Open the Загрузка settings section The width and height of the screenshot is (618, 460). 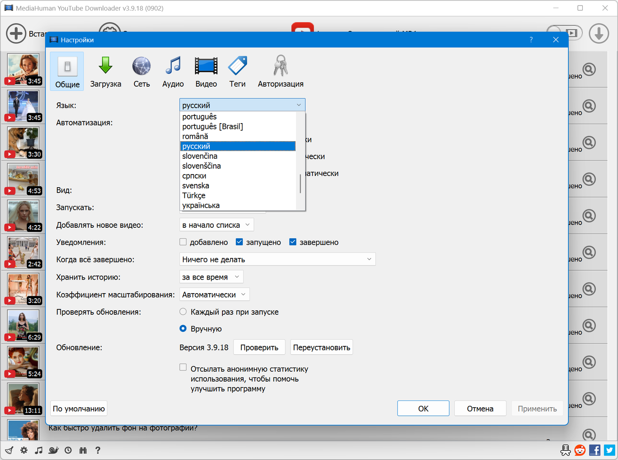tap(106, 72)
